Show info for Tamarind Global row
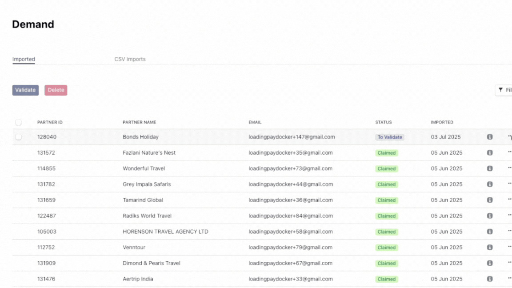Image resolution: width=512 pixels, height=288 pixels. tap(490, 200)
